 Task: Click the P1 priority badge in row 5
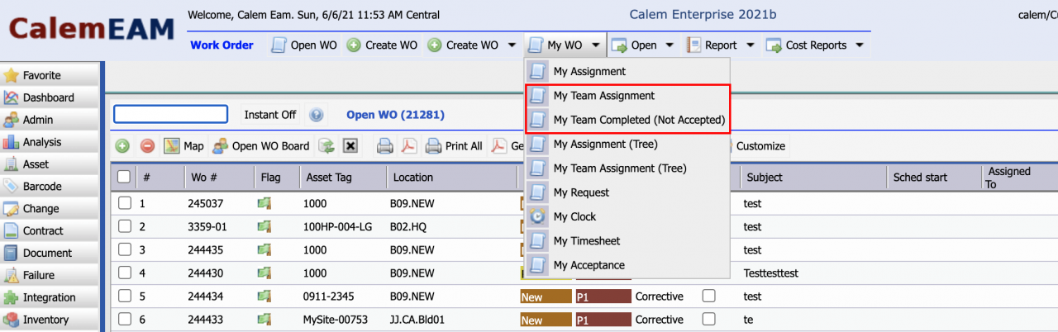click(x=603, y=296)
